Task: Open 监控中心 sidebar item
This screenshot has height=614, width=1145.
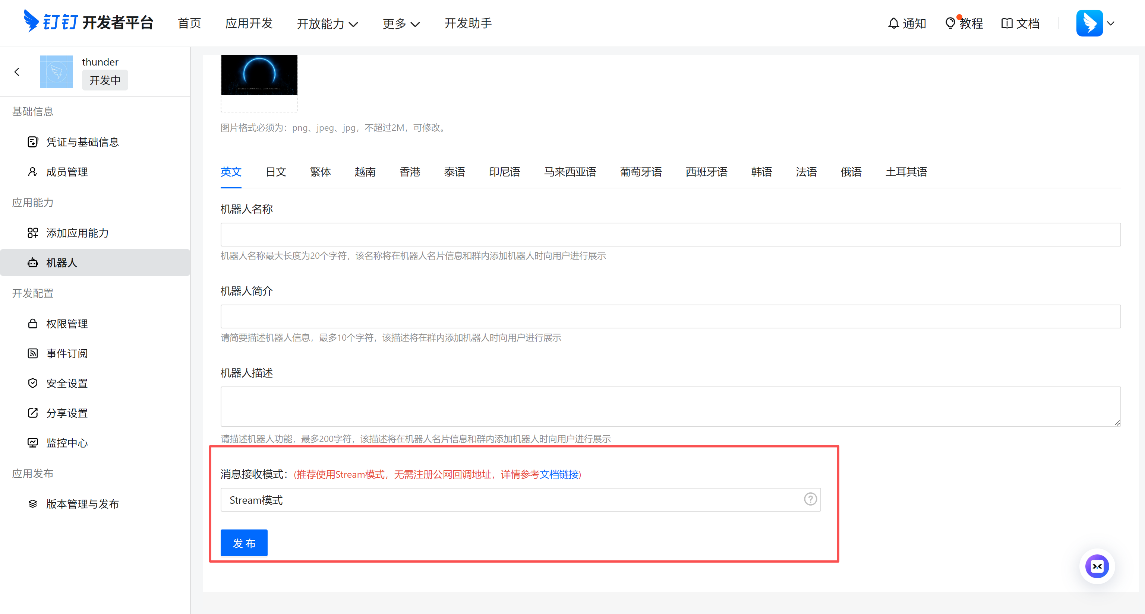Action: (x=67, y=443)
